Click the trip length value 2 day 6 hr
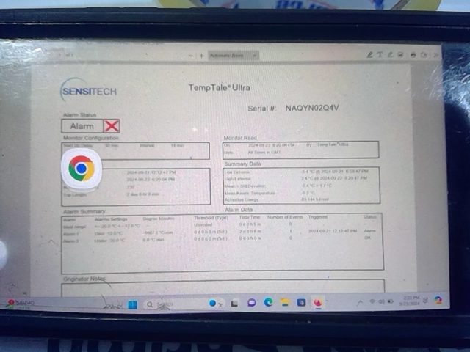This screenshot has width=470, height=352. pyautogui.click(x=142, y=194)
